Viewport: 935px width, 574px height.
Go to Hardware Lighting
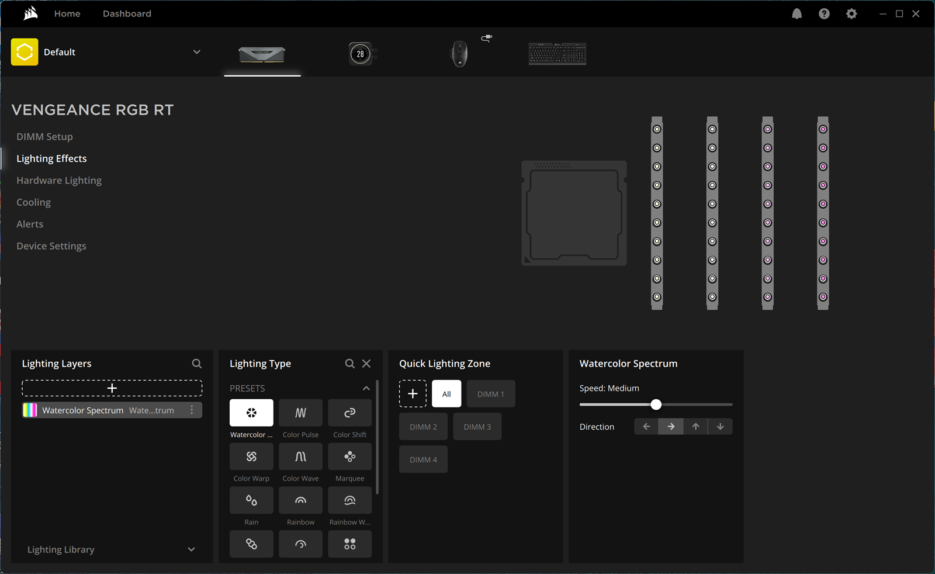coord(59,181)
